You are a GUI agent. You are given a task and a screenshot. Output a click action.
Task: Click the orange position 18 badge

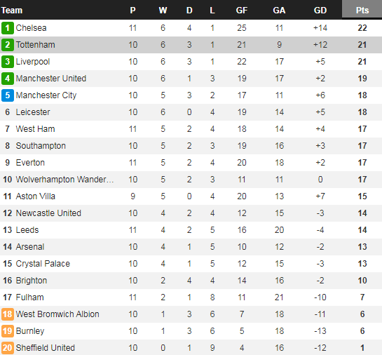pyautogui.click(x=7, y=314)
